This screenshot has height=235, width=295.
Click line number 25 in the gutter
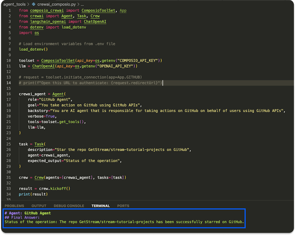tap(8, 144)
